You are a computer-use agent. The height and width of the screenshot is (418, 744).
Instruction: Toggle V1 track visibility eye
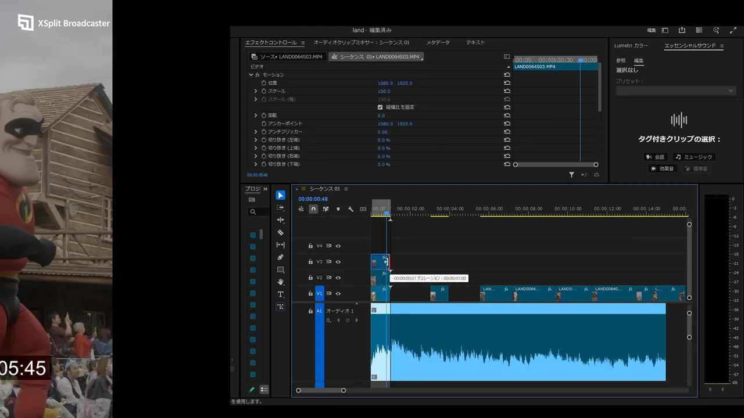tap(338, 294)
